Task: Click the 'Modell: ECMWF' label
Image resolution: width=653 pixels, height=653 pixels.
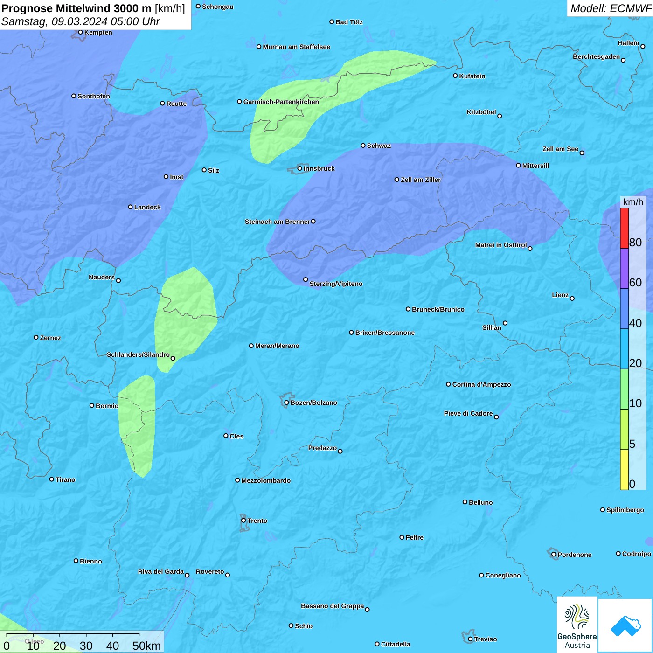Action: [611, 8]
